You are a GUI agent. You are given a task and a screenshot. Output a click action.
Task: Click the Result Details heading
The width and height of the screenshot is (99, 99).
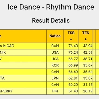point(51,20)
